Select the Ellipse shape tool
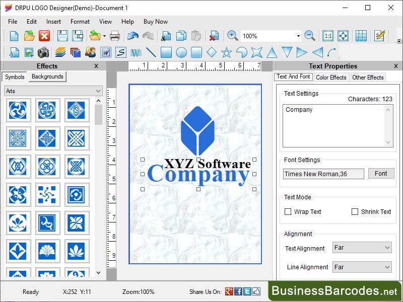Image resolution: width=403 pixels, height=302 pixels. click(x=180, y=52)
